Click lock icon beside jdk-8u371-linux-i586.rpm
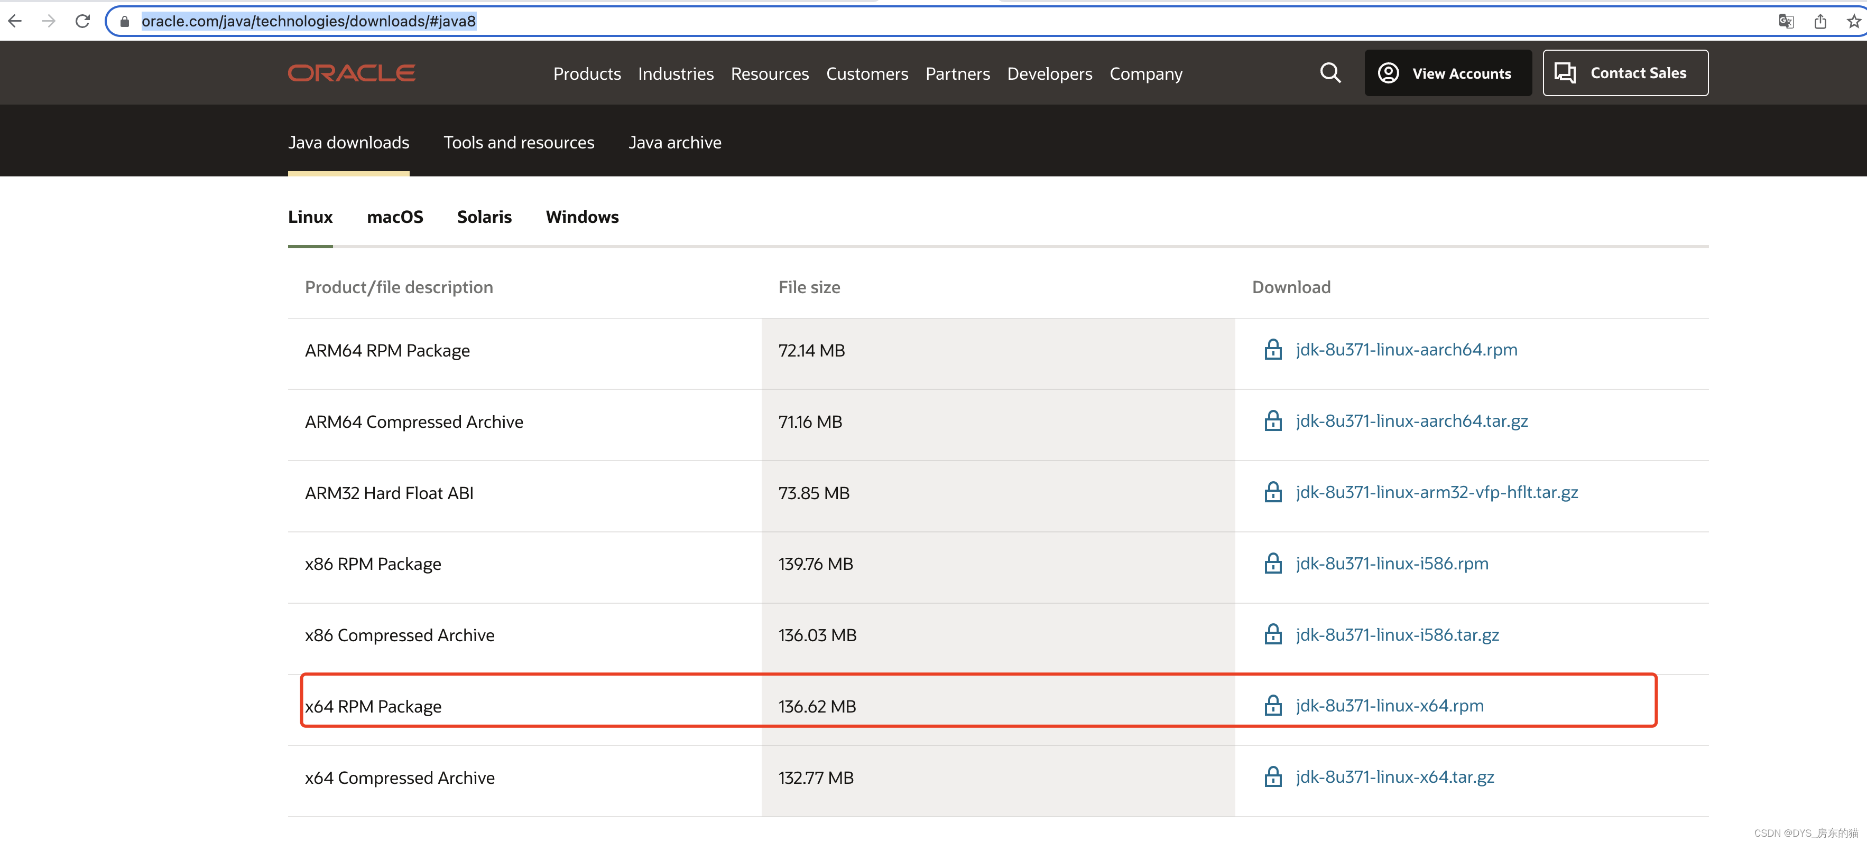The width and height of the screenshot is (1867, 843). click(1273, 564)
